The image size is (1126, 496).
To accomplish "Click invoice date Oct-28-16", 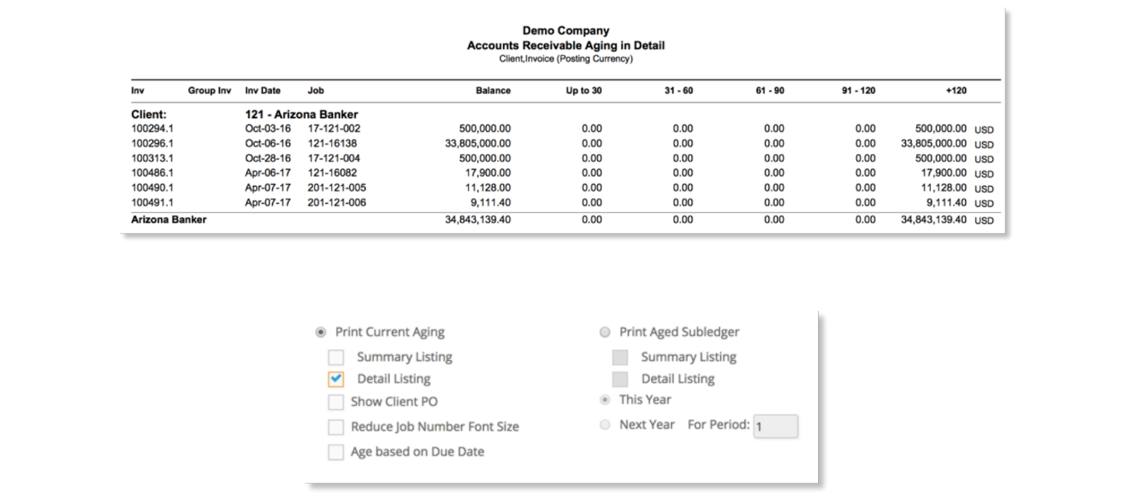I will point(268,158).
